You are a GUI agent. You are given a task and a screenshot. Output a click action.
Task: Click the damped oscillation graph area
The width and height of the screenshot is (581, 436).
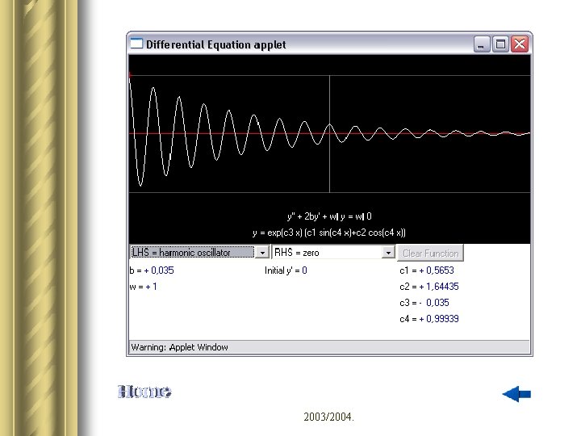point(329,133)
